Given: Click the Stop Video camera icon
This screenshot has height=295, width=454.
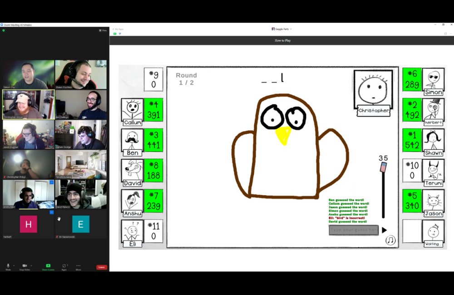Looking at the screenshot, I should pos(25,265).
